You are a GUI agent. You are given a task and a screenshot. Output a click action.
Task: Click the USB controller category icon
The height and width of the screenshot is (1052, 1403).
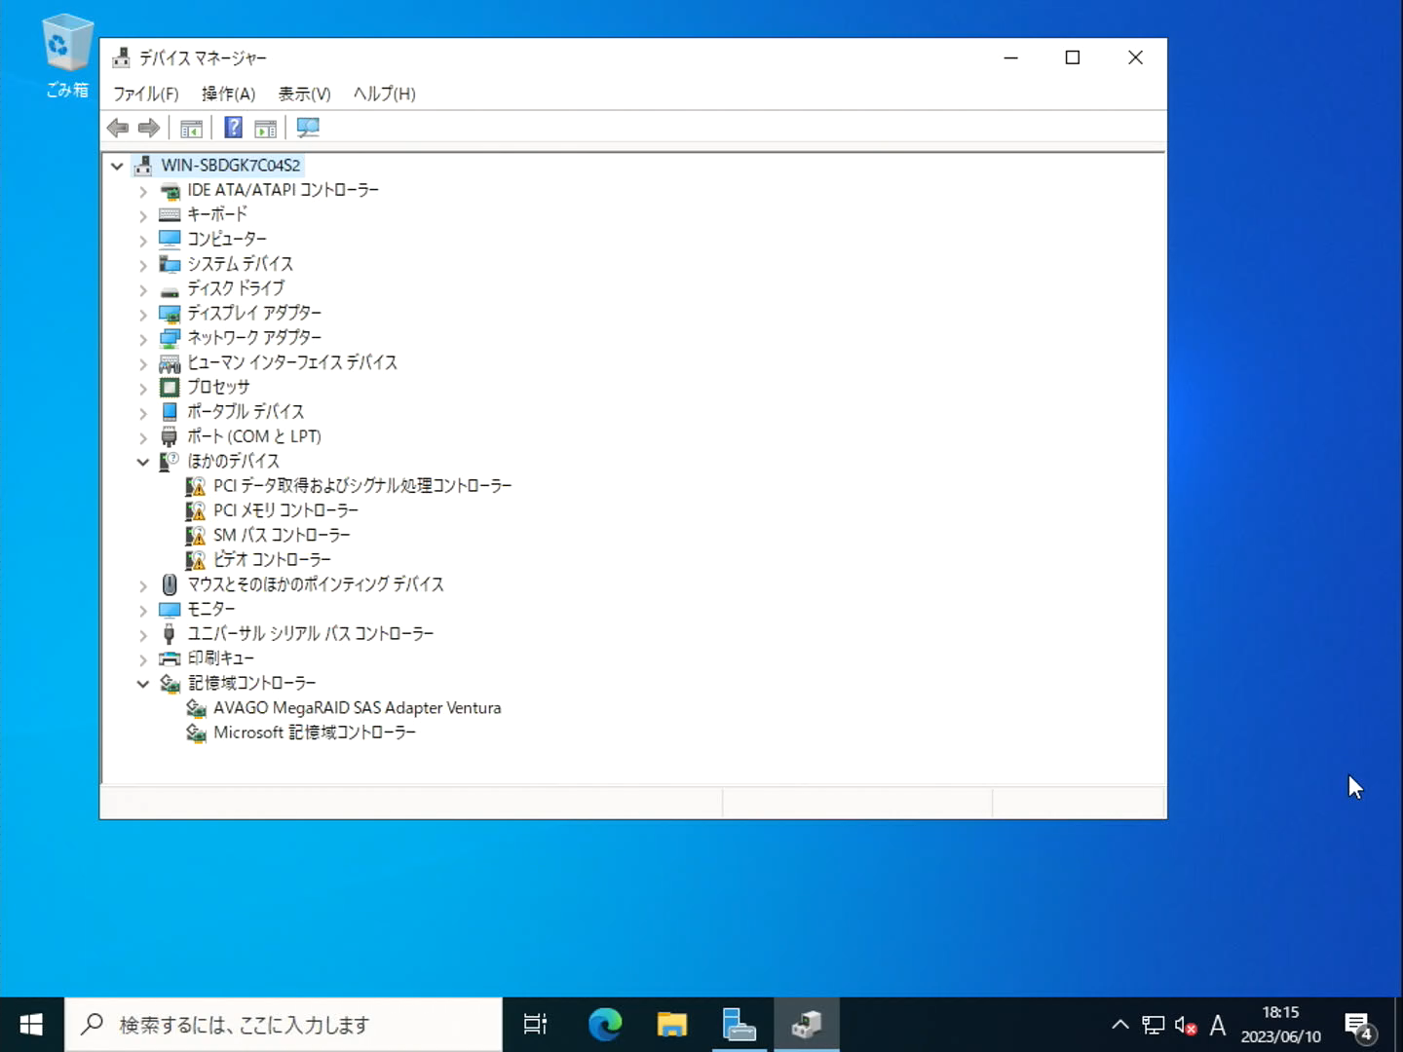[170, 634]
